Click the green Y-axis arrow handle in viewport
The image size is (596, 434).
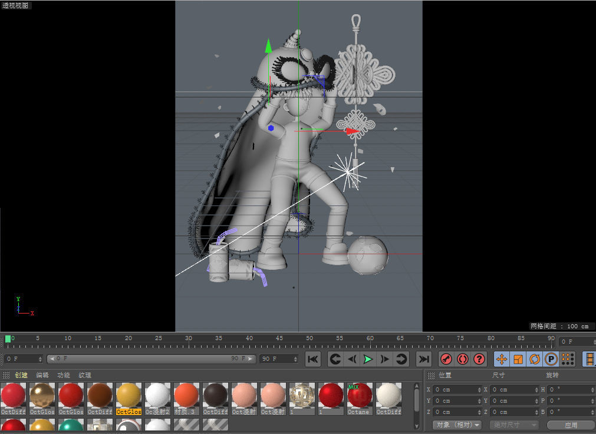[269, 45]
